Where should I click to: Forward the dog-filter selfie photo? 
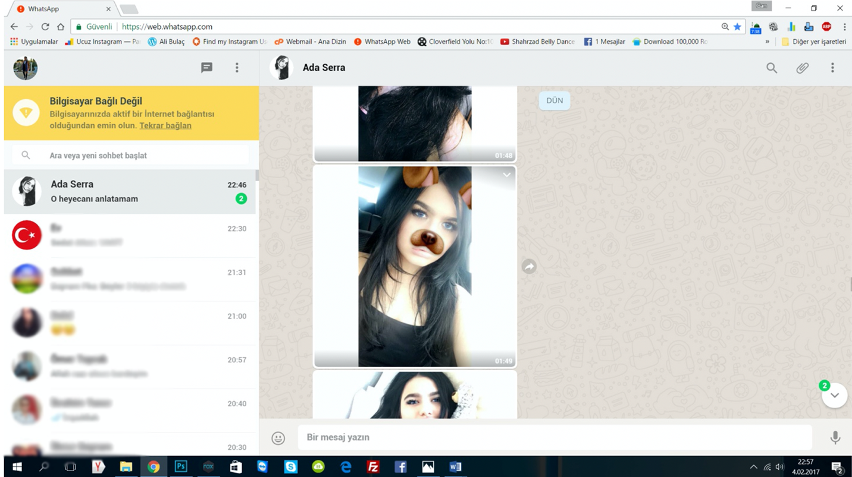tap(529, 267)
